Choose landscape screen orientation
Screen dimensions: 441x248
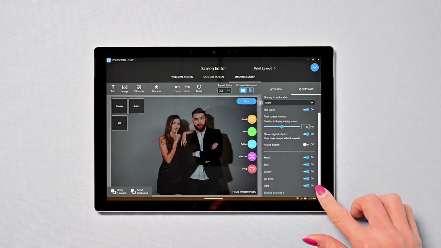pyautogui.click(x=243, y=90)
